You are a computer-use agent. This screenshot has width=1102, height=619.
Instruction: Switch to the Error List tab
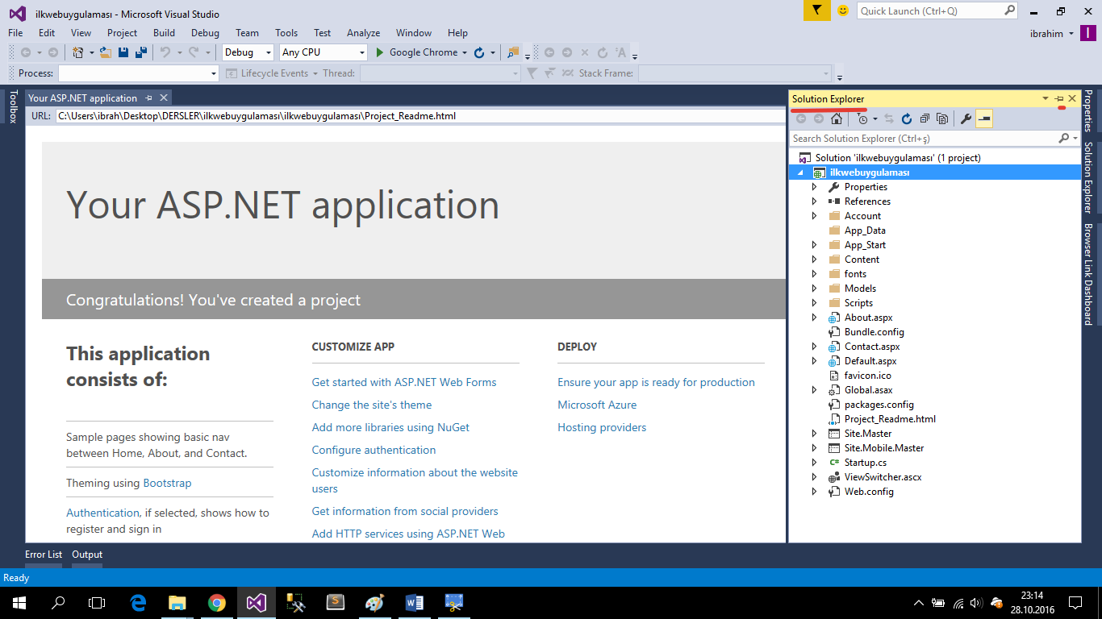coord(44,555)
